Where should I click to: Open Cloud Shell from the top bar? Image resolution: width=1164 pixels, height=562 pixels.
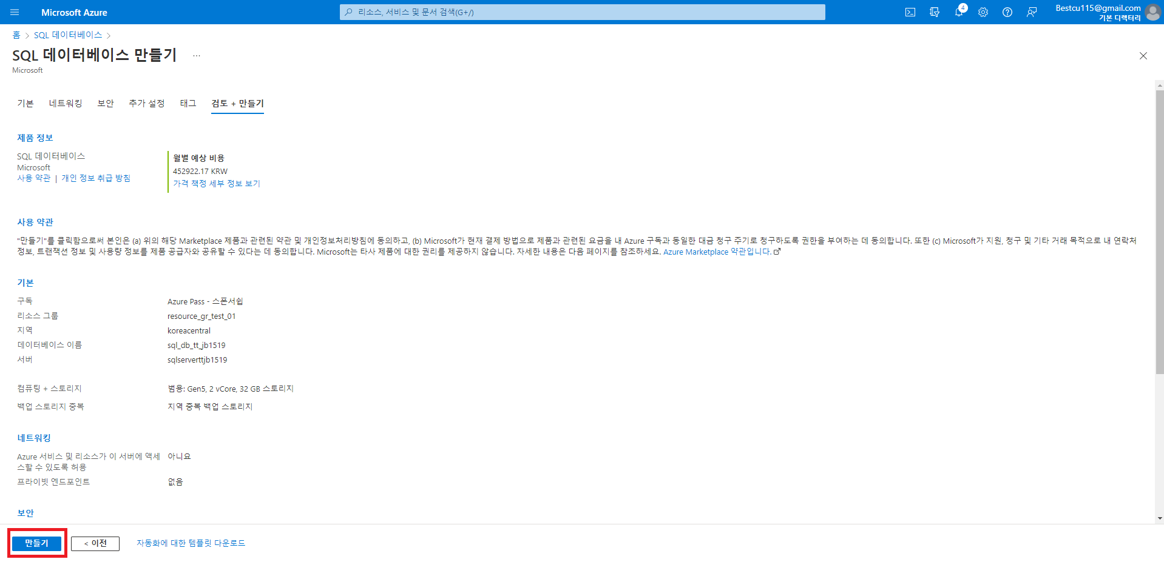coord(910,12)
